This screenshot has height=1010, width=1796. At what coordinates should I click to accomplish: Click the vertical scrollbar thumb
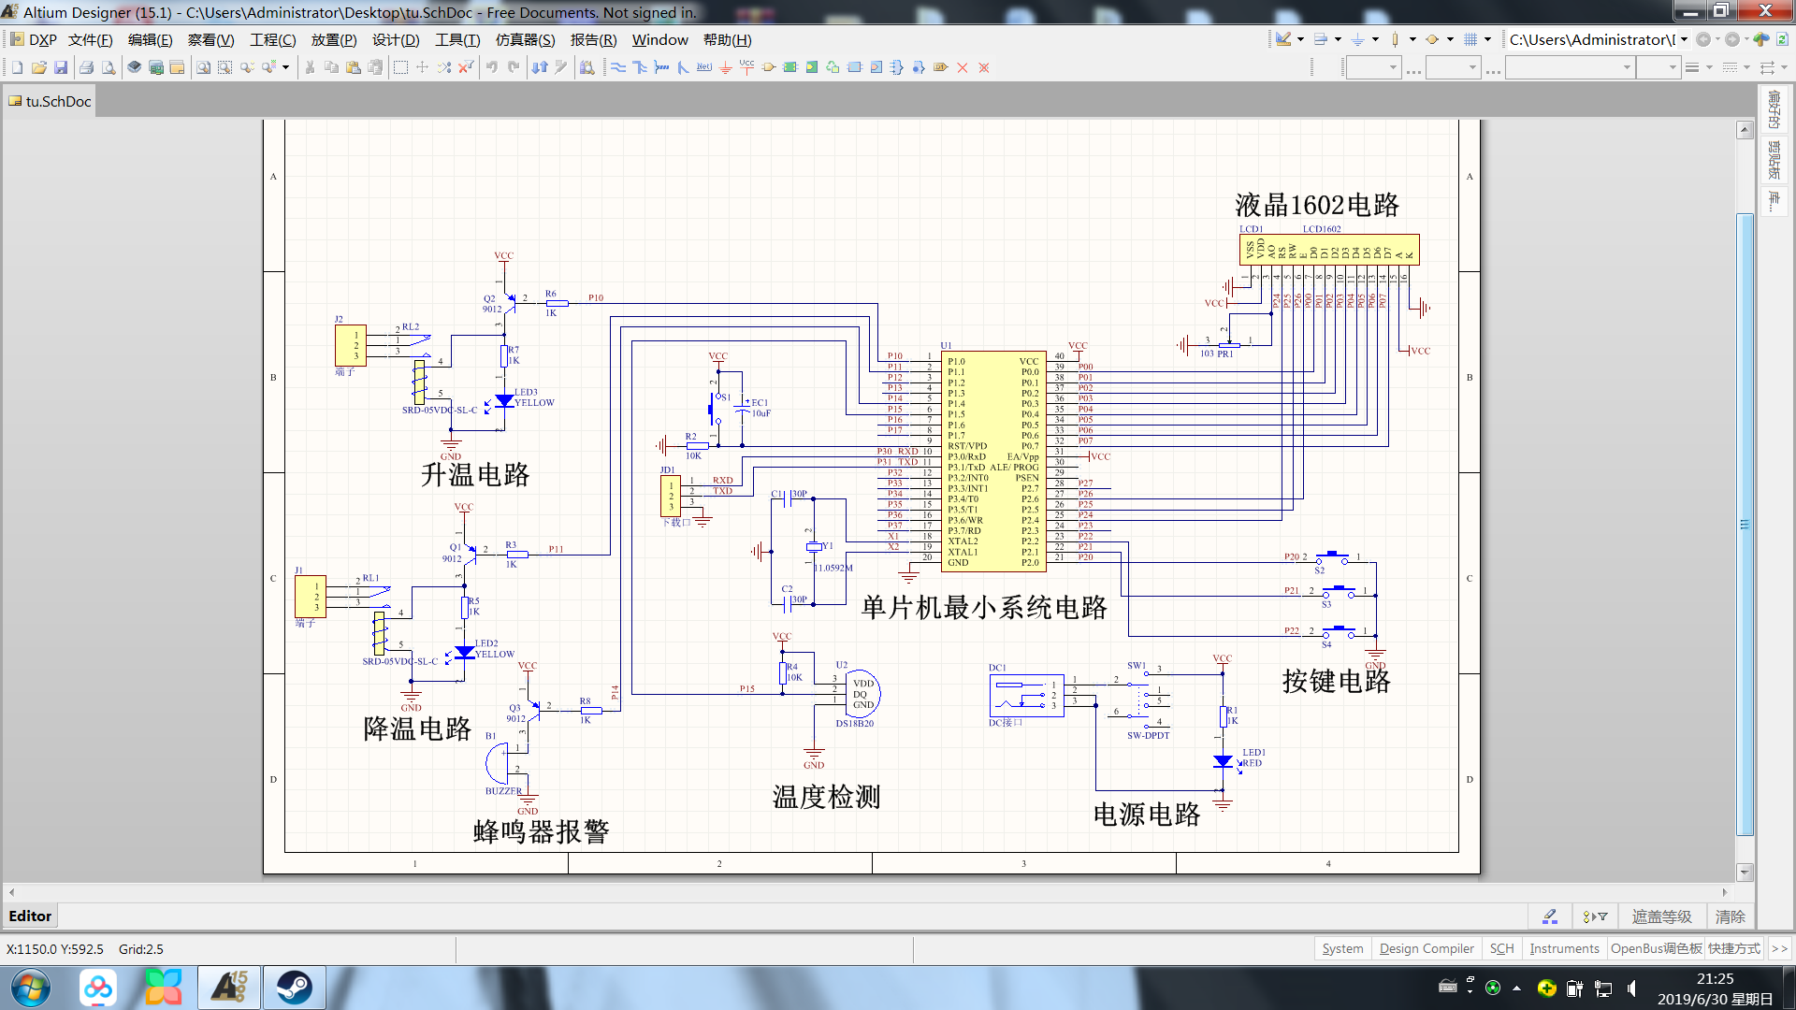pos(1745,524)
